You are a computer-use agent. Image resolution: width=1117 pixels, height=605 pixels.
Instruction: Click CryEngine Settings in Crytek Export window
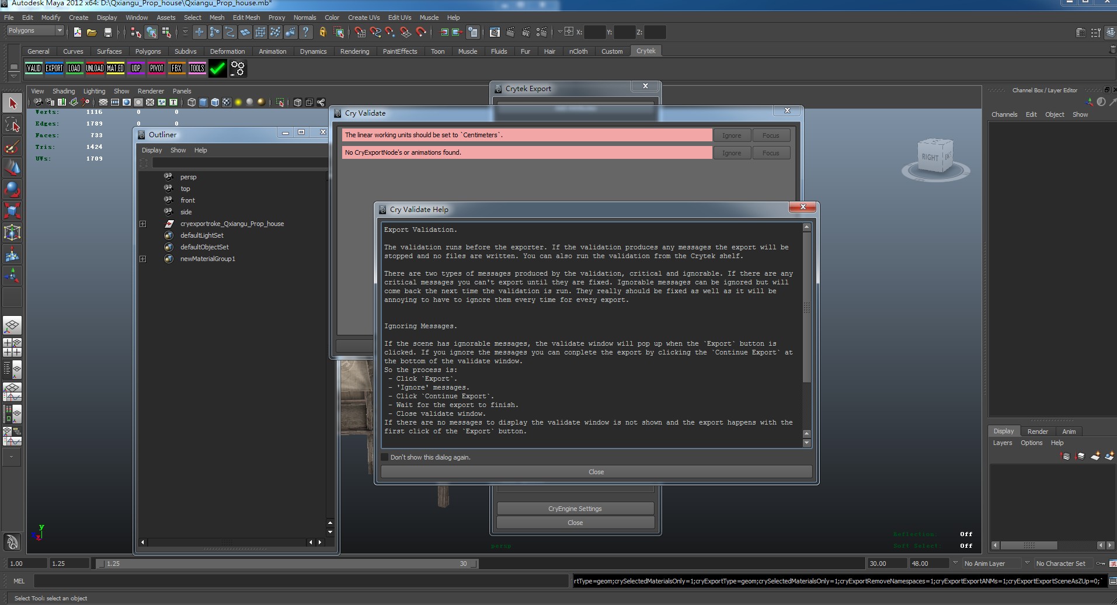[x=575, y=509]
